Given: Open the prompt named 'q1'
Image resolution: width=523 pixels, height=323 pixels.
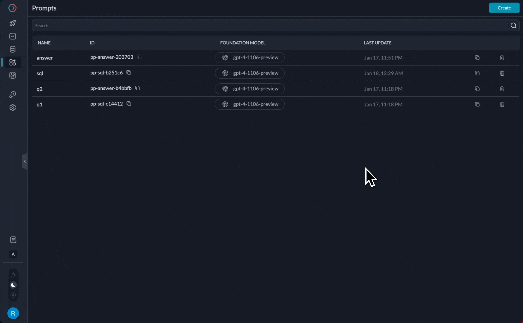Looking at the screenshot, I should click(39, 104).
